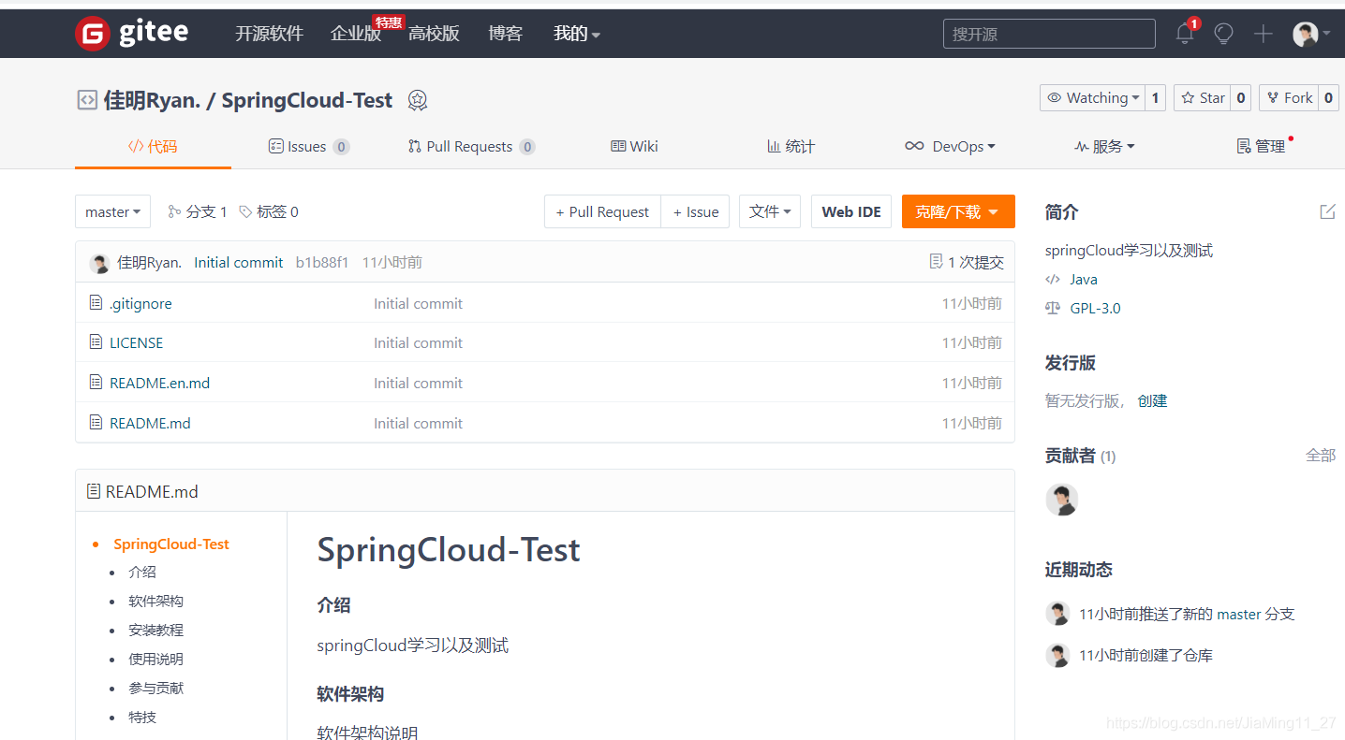
Task: Click the file icon next to README.en.md
Action: [x=96, y=383]
